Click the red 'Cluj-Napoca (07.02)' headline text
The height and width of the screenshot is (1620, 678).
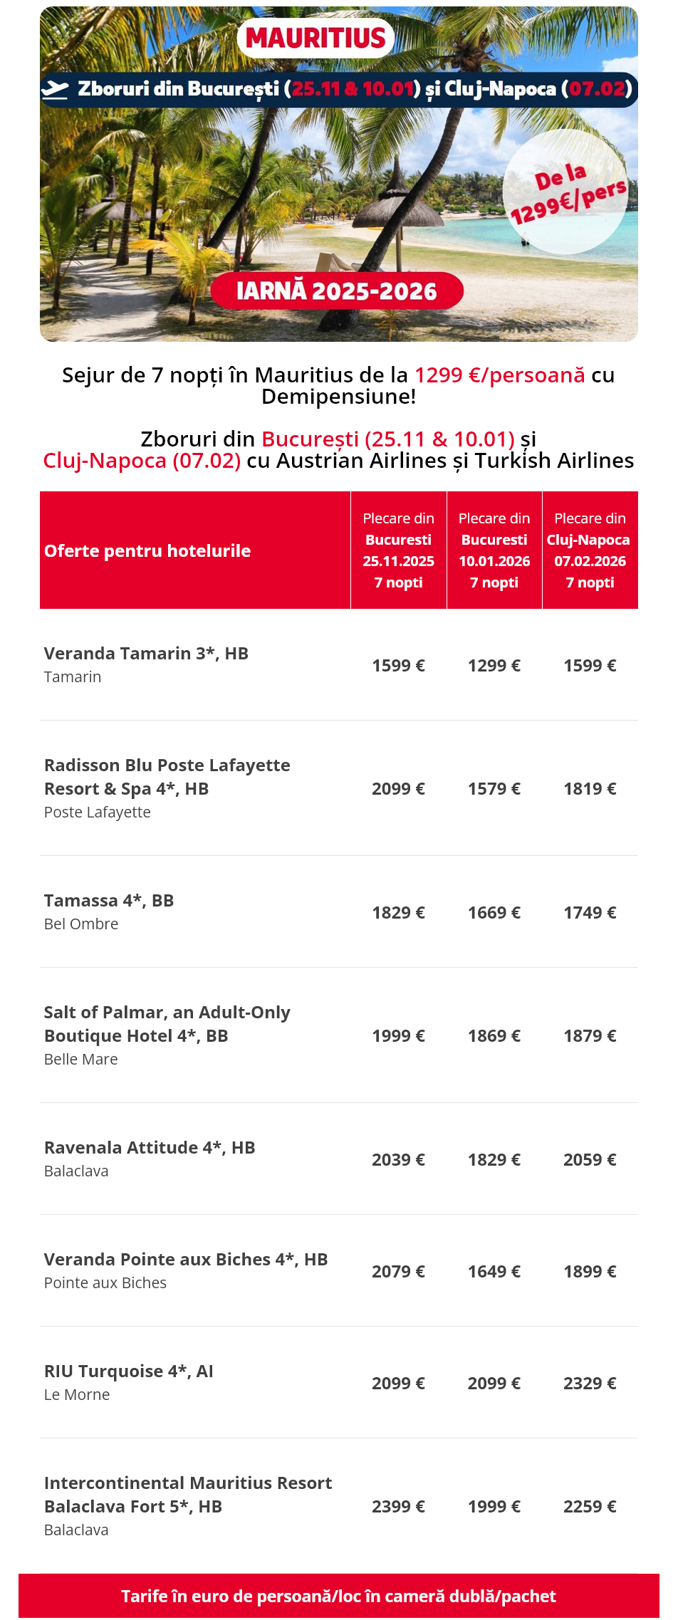coord(142,461)
